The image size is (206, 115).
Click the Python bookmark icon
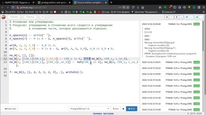pos(3,12)
